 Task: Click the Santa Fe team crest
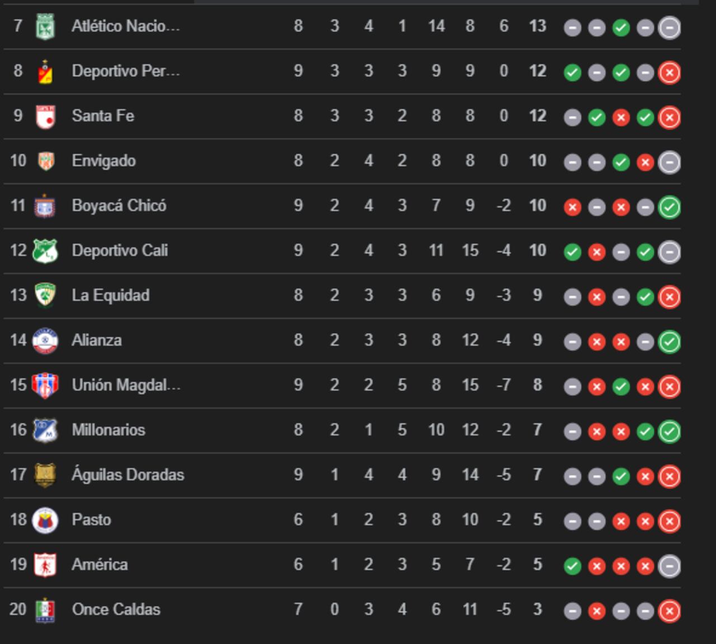tap(45, 116)
